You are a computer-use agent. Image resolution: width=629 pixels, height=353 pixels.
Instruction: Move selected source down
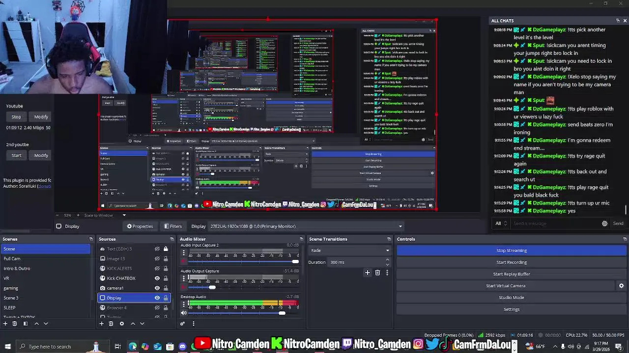(142, 324)
